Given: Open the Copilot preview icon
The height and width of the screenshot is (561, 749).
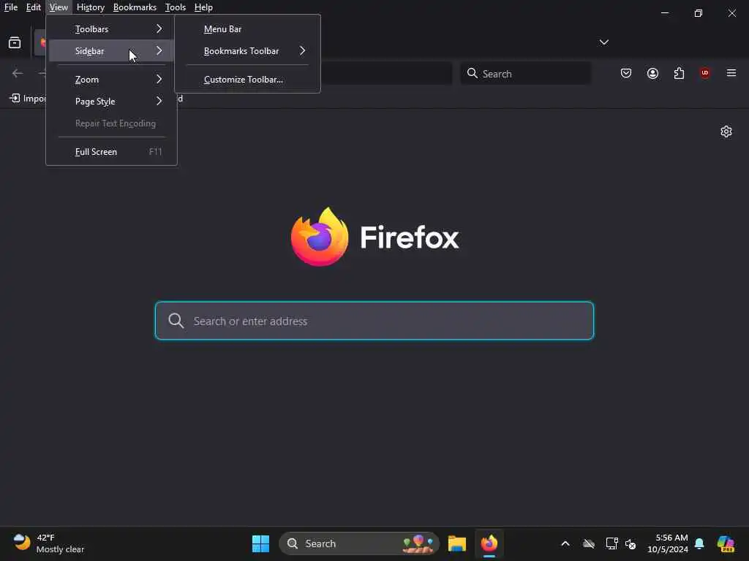Looking at the screenshot, I should coord(726,543).
